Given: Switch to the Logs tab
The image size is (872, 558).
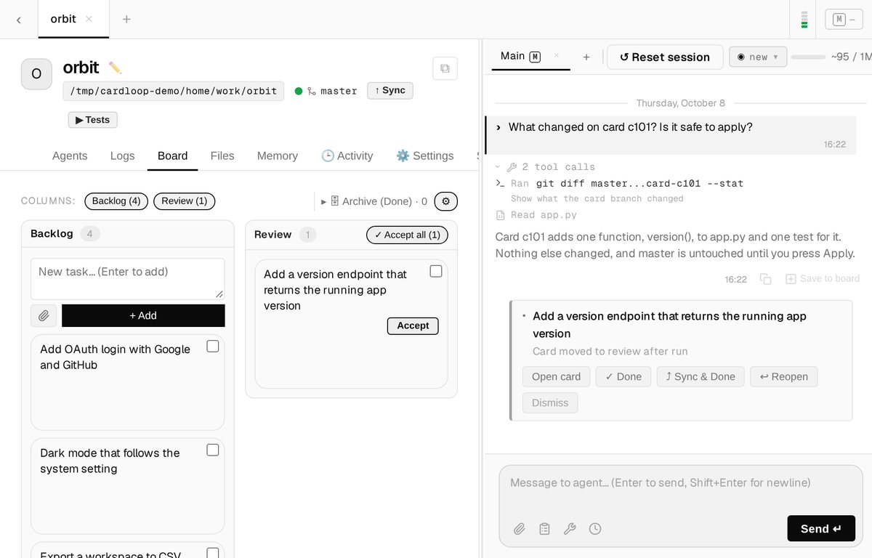Looking at the screenshot, I should (122, 155).
